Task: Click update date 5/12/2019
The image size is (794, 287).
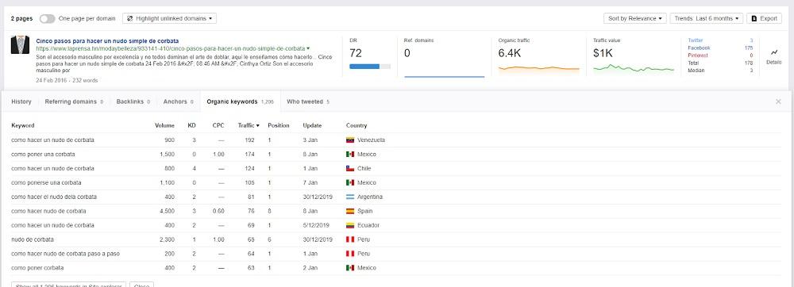Action: tap(317, 225)
